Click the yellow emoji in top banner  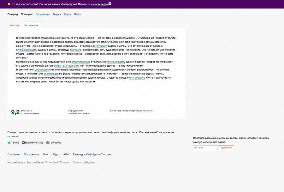(9, 4)
